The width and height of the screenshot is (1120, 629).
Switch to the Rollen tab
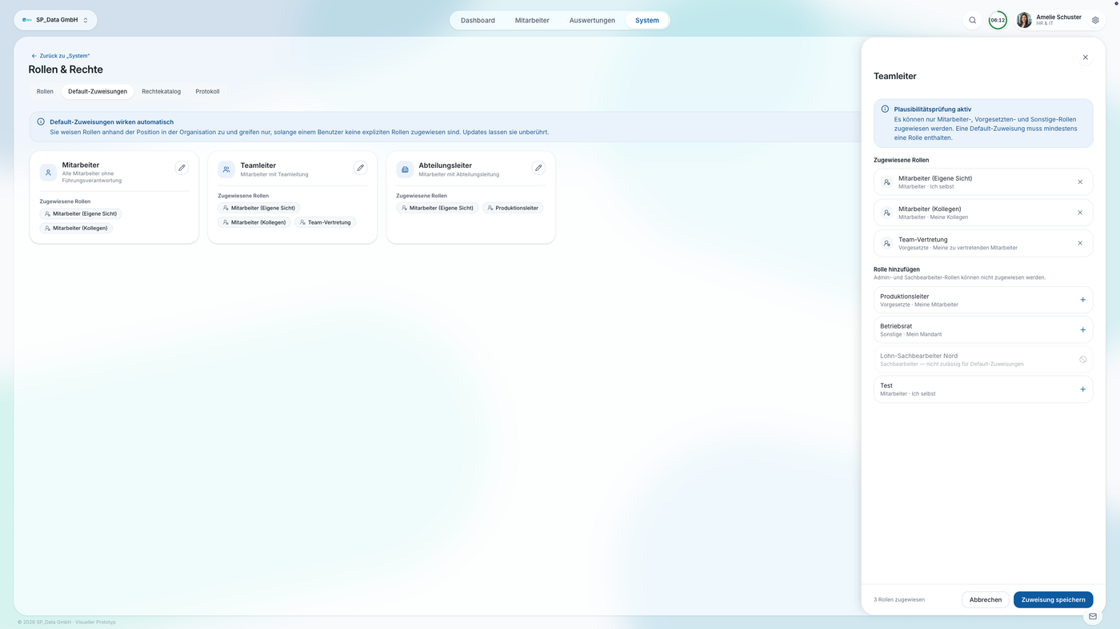[45, 91]
